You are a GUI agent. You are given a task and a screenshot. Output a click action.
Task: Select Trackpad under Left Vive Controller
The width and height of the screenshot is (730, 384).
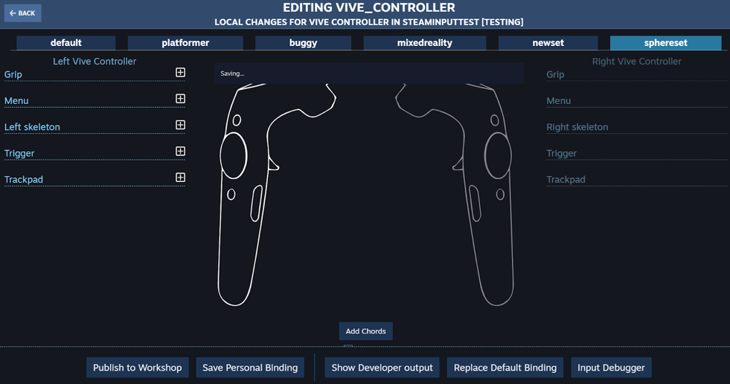[x=95, y=180]
